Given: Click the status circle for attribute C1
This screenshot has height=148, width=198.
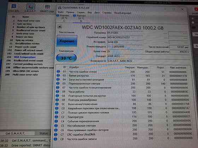Looking at the screenshot, I should (57, 112).
